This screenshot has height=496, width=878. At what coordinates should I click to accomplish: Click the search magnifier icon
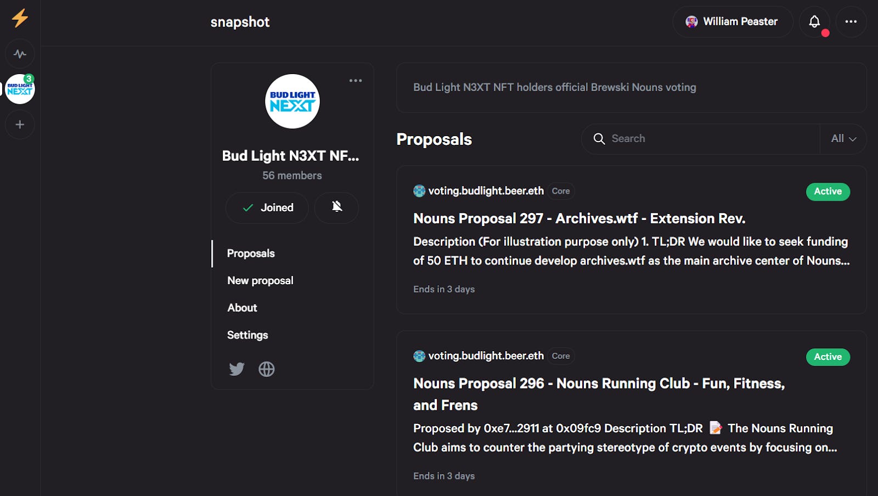[599, 139]
